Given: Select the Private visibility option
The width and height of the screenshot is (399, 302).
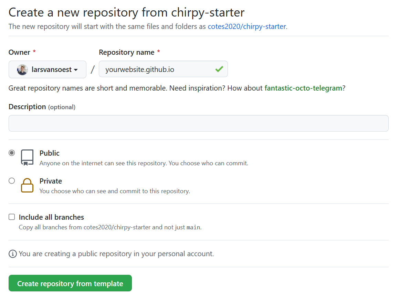Looking at the screenshot, I should tap(11, 180).
